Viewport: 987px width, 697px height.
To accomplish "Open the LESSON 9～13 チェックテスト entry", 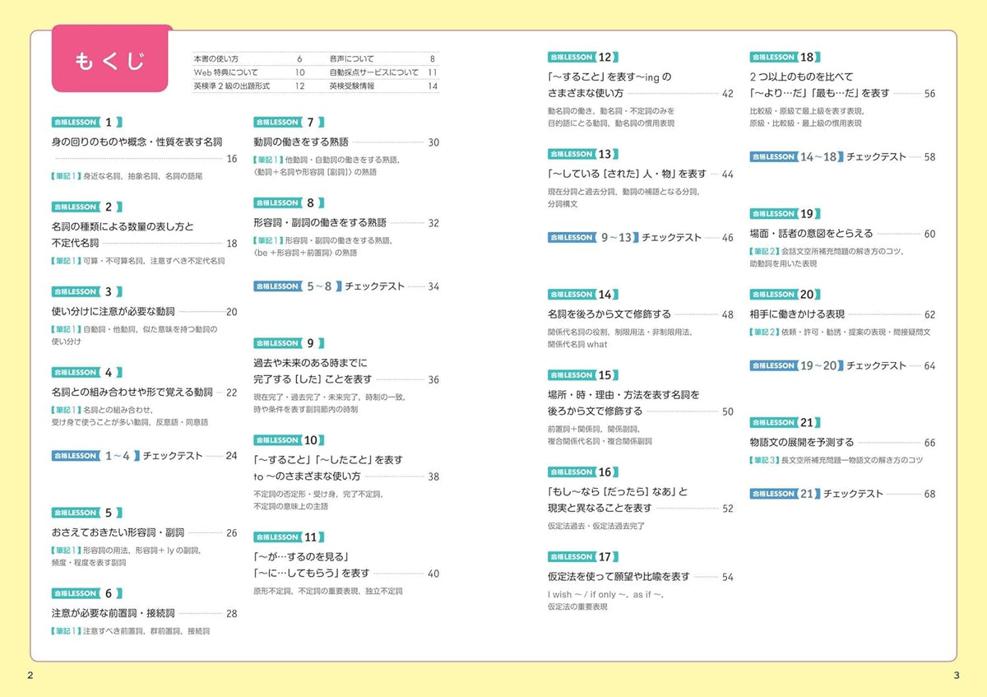I will (624, 237).
